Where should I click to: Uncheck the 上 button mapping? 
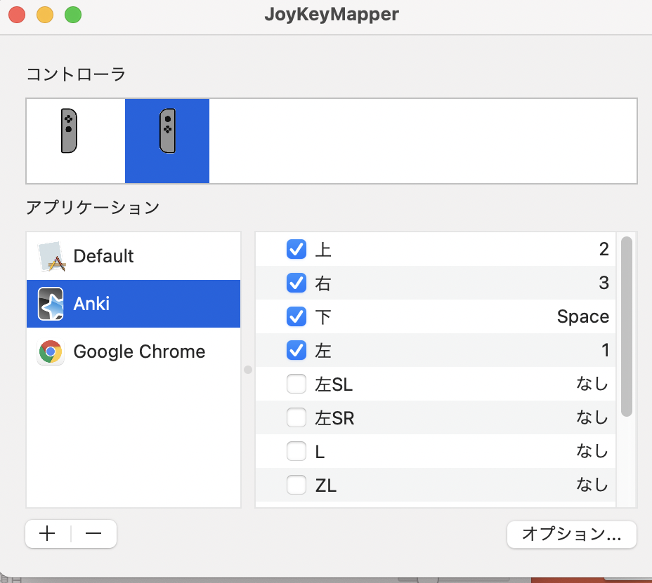click(296, 249)
